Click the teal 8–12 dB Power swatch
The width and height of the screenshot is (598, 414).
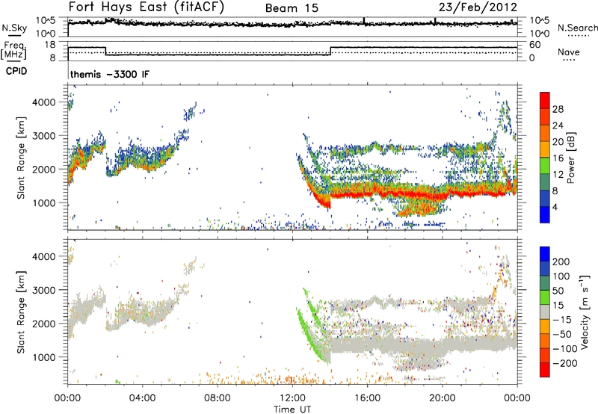coord(545,182)
